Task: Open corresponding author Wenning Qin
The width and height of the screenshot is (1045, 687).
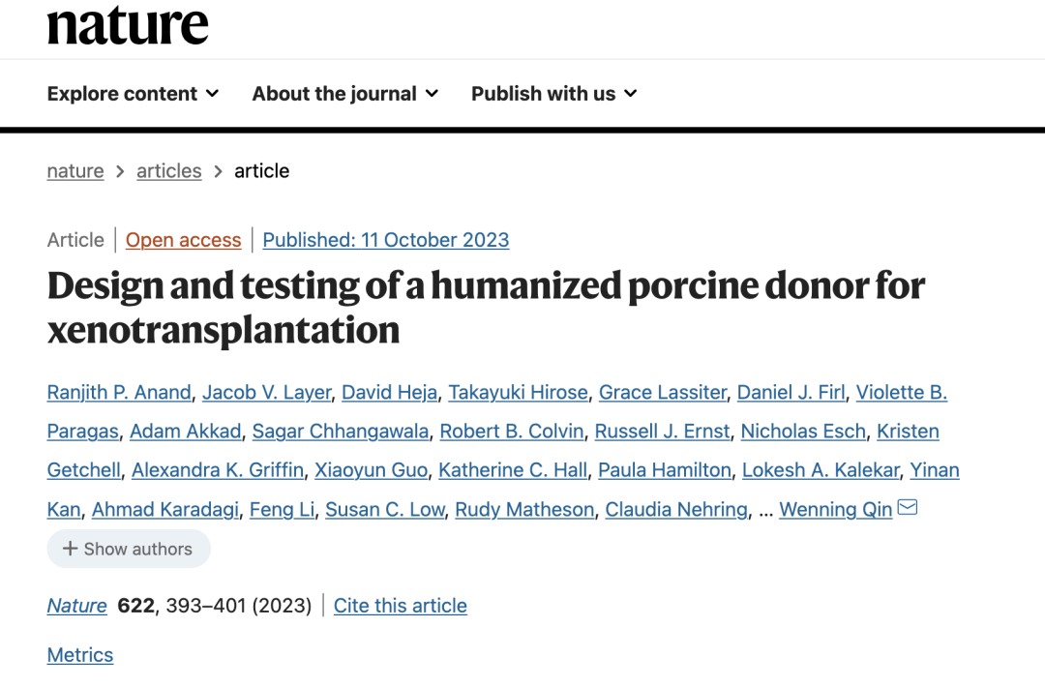Action: coord(835,509)
